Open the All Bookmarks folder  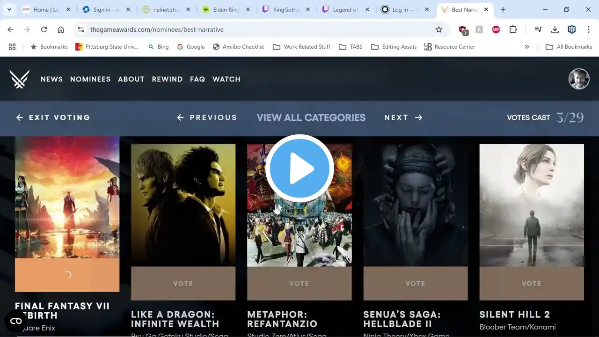(569, 47)
